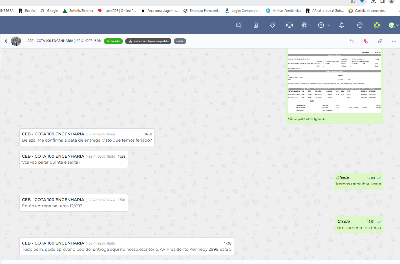The height and width of the screenshot is (264, 400).
Task: Click the vibrating phone devices icon
Action: pos(289,25)
